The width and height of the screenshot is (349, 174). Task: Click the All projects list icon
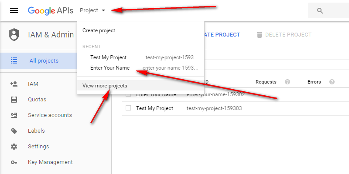click(x=14, y=61)
